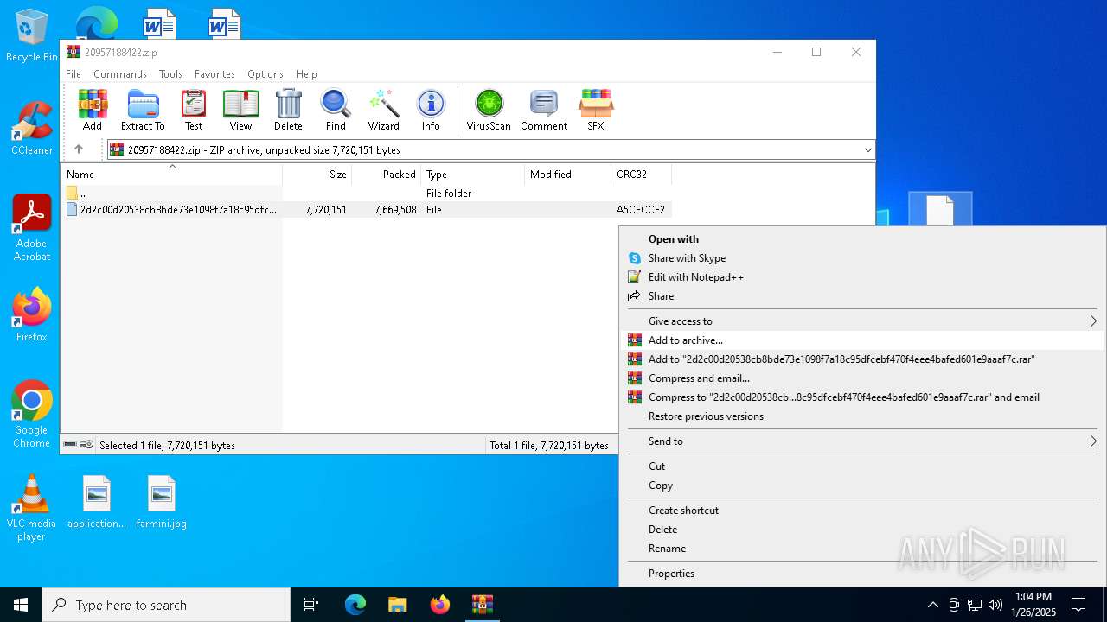
Task: Open the Firefox desktop shortcut
Action: [x=31, y=314]
